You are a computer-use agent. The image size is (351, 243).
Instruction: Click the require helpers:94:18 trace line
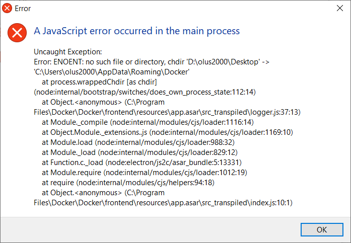(x=128, y=183)
